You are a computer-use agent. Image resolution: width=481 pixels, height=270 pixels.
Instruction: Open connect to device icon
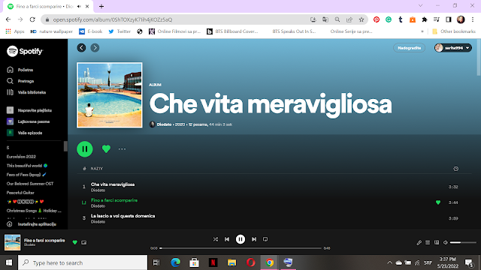(437, 242)
